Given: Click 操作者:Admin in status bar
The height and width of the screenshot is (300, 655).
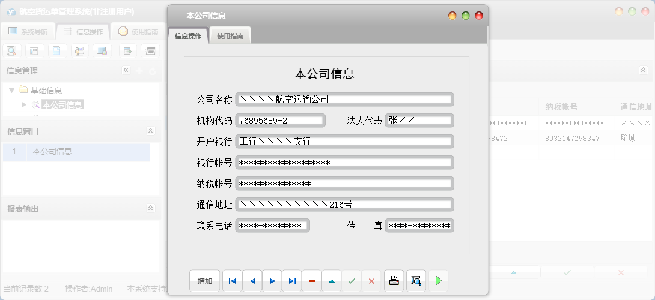Looking at the screenshot, I should (x=88, y=289).
